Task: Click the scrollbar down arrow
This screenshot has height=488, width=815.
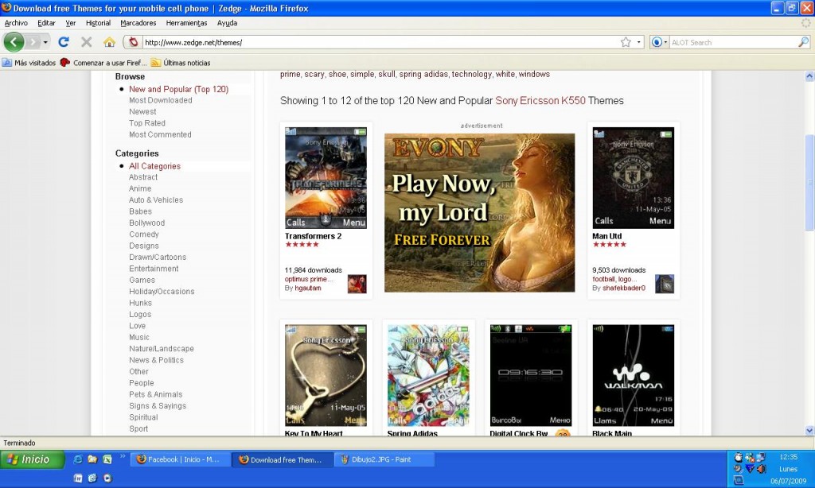Action: [x=809, y=430]
